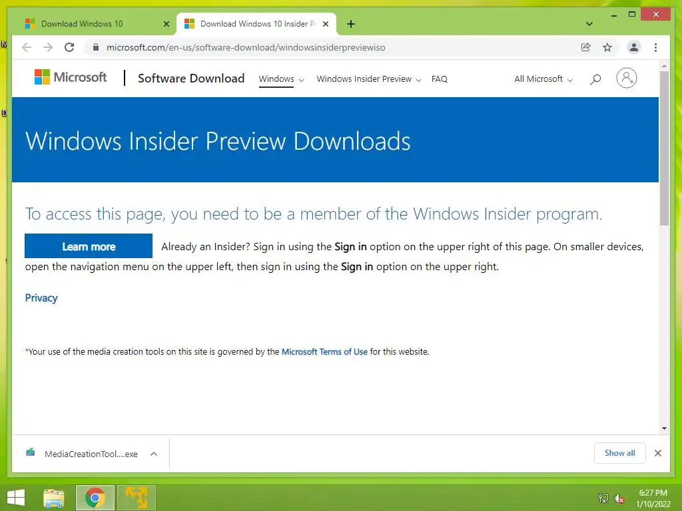Screen dimensions: 682x511
Task: Expand the Windows nav menu
Action: pos(281,79)
